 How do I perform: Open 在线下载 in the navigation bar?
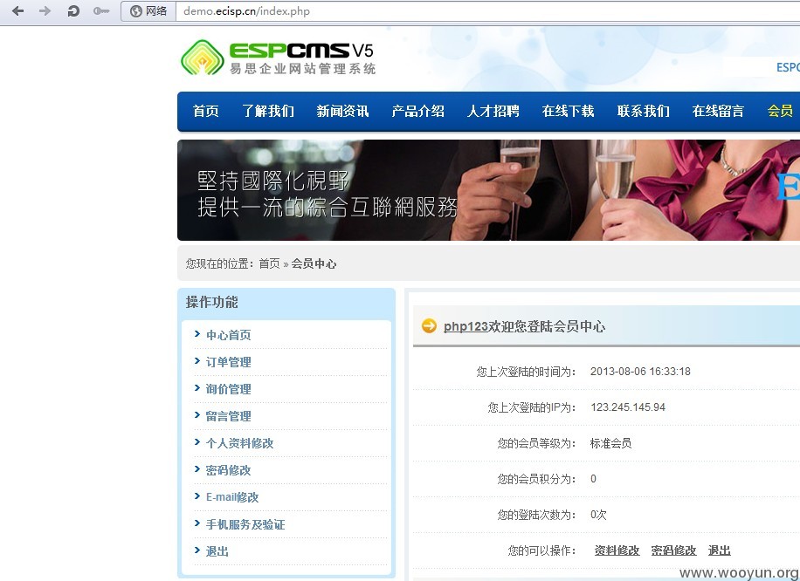point(568,111)
